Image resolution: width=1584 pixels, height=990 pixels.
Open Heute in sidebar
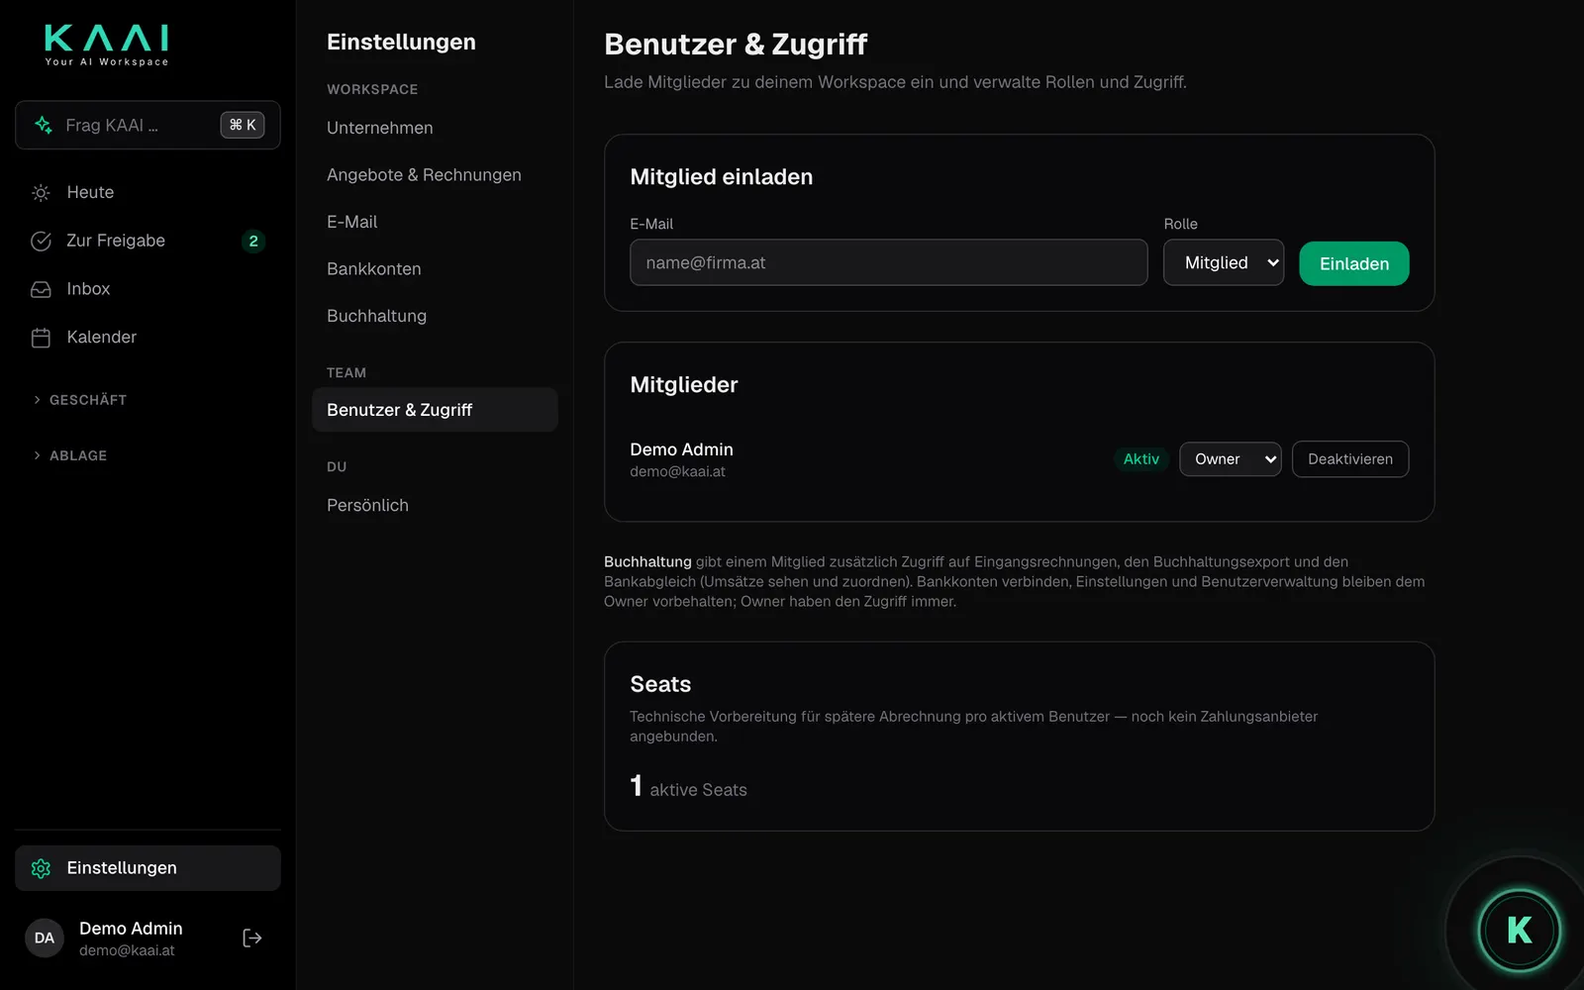(148, 193)
